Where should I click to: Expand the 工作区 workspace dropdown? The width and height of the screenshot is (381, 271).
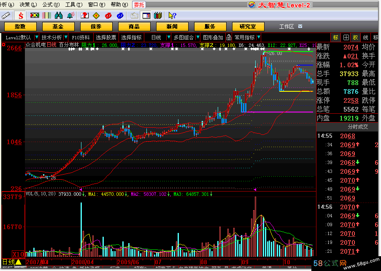click(300, 26)
